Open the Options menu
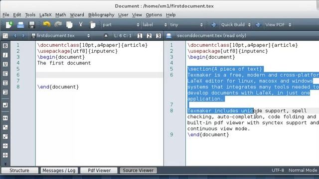 (154, 15)
